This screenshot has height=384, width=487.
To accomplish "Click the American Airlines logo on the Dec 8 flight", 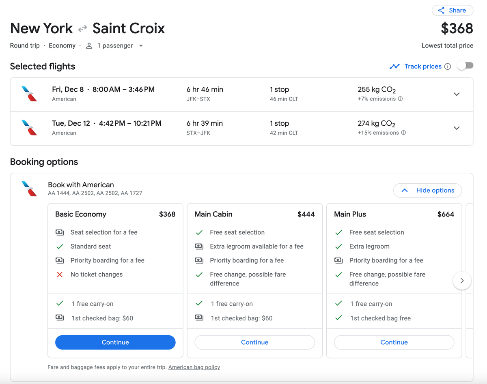I will [x=28, y=94].
